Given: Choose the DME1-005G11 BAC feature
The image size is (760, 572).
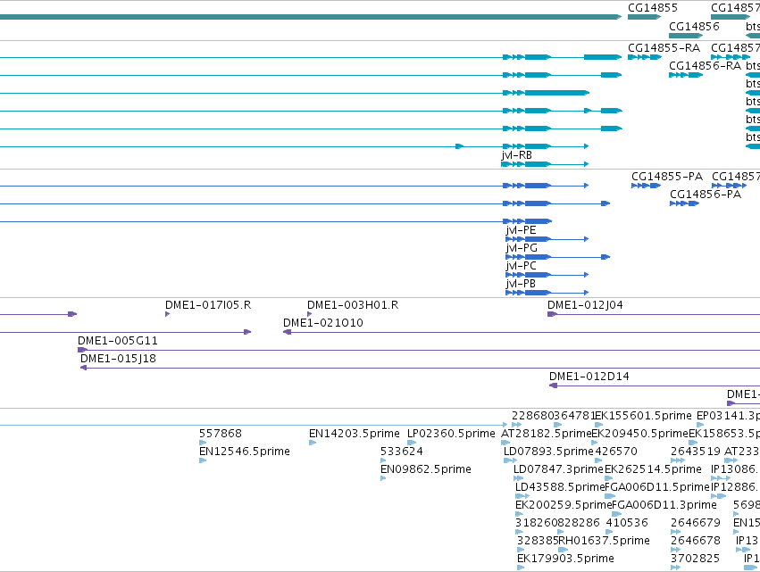Looking at the screenshot, I should pyautogui.click(x=419, y=350).
